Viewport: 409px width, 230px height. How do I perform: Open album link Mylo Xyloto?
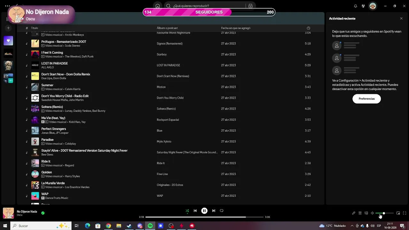point(164,142)
